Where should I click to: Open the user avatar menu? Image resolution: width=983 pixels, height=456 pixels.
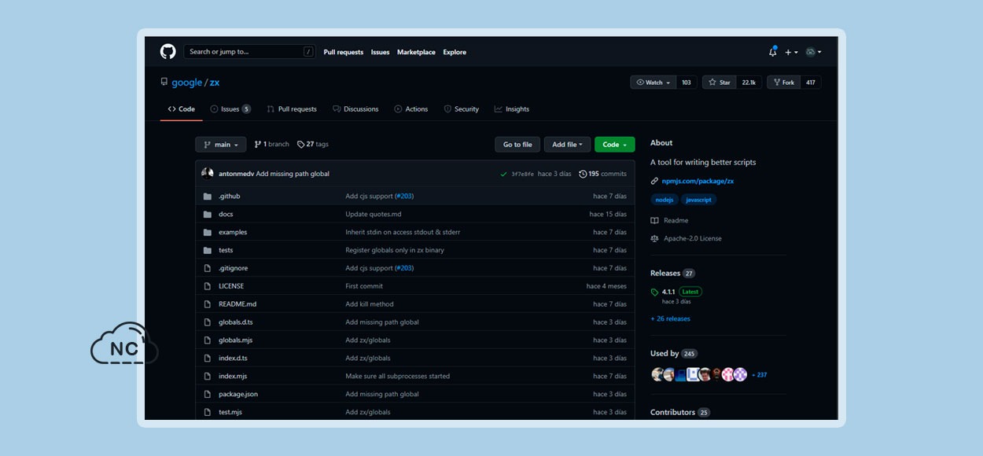[x=813, y=52]
